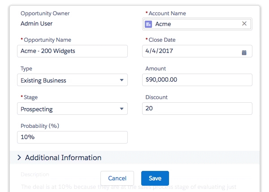This screenshot has width=269, height=192.
Task: Open the Stage dropdown
Action: click(x=72, y=109)
